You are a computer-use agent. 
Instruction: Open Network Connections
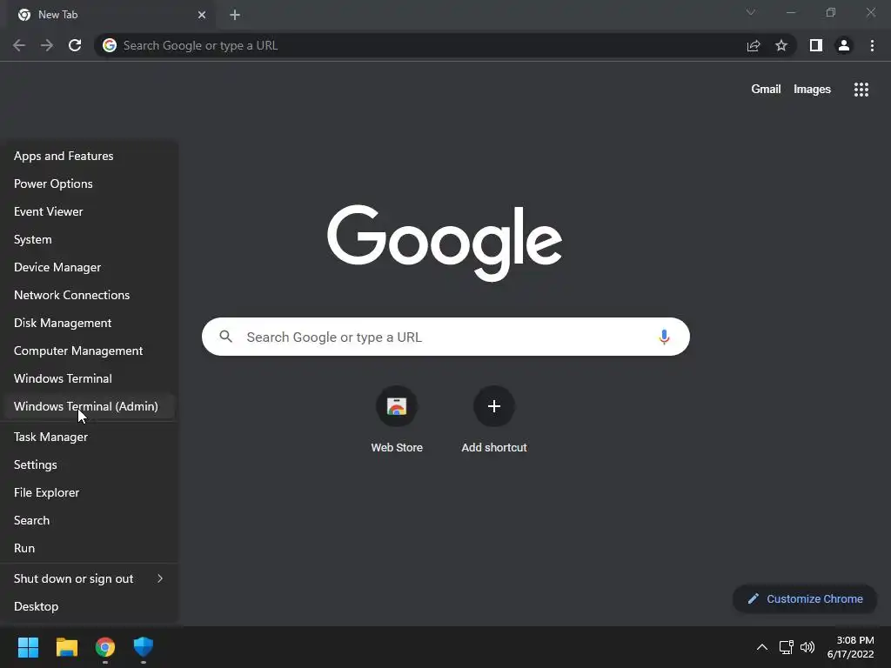point(90,295)
